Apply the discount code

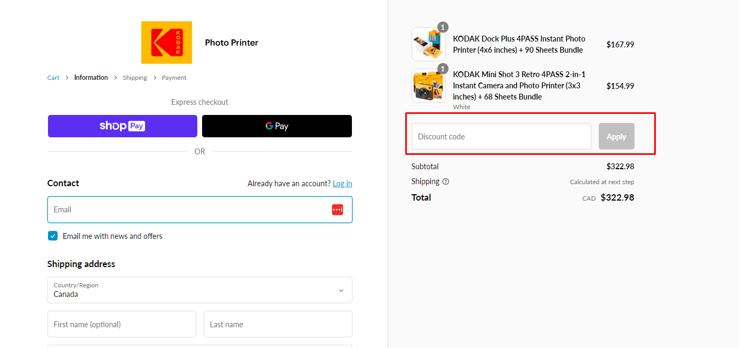(616, 137)
